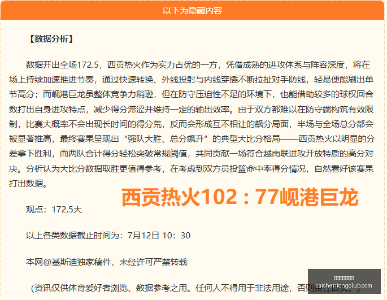Click the line beginning '差拿下胜利，而两队合计得分'
Viewport: 387px width, 300px height.
coord(192,154)
